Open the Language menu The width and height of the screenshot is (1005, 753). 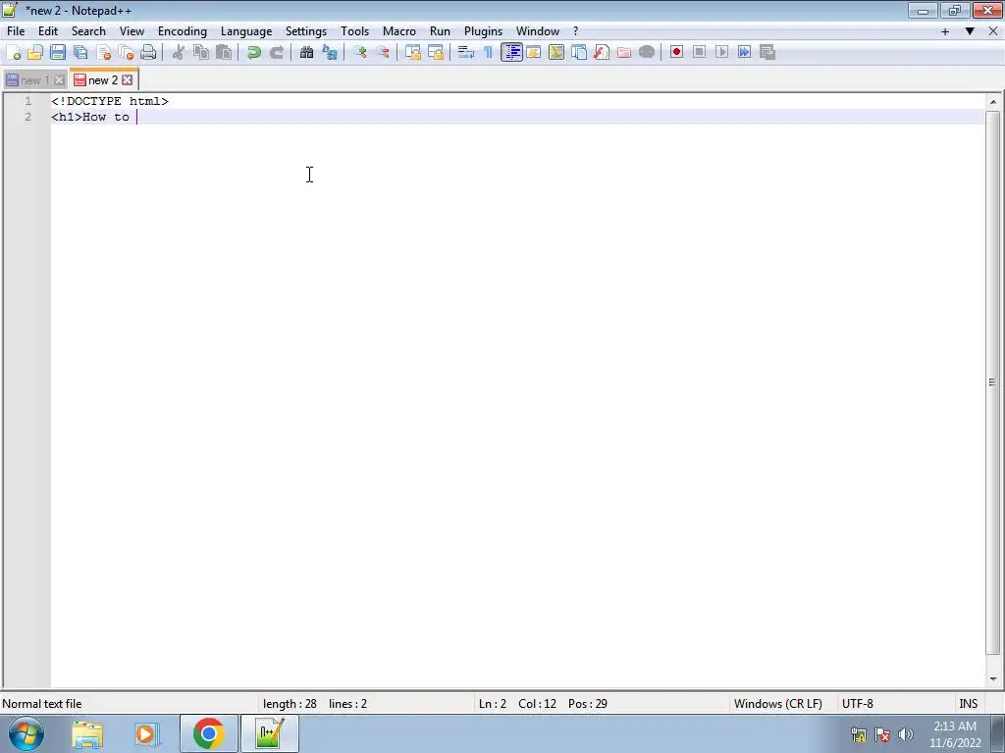(x=246, y=31)
